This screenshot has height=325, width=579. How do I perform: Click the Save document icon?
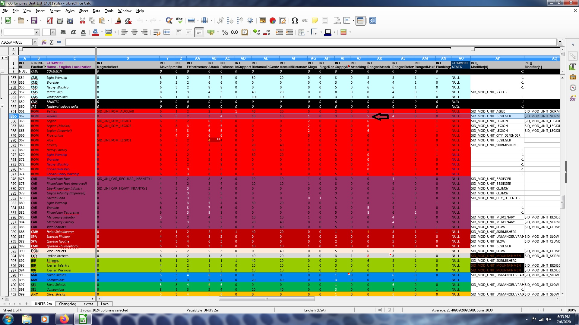pos(34,20)
